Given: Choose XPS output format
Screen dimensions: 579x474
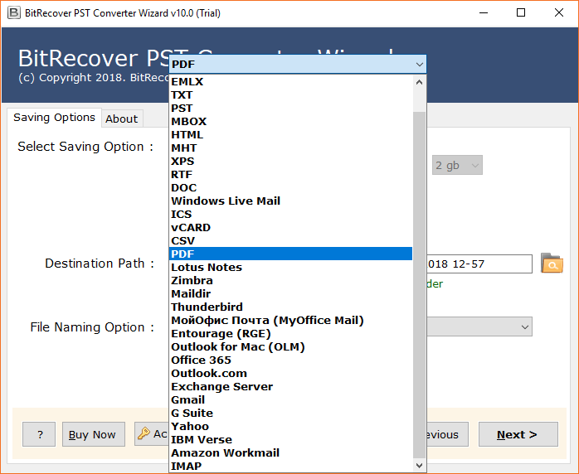Looking at the screenshot, I should coord(290,162).
